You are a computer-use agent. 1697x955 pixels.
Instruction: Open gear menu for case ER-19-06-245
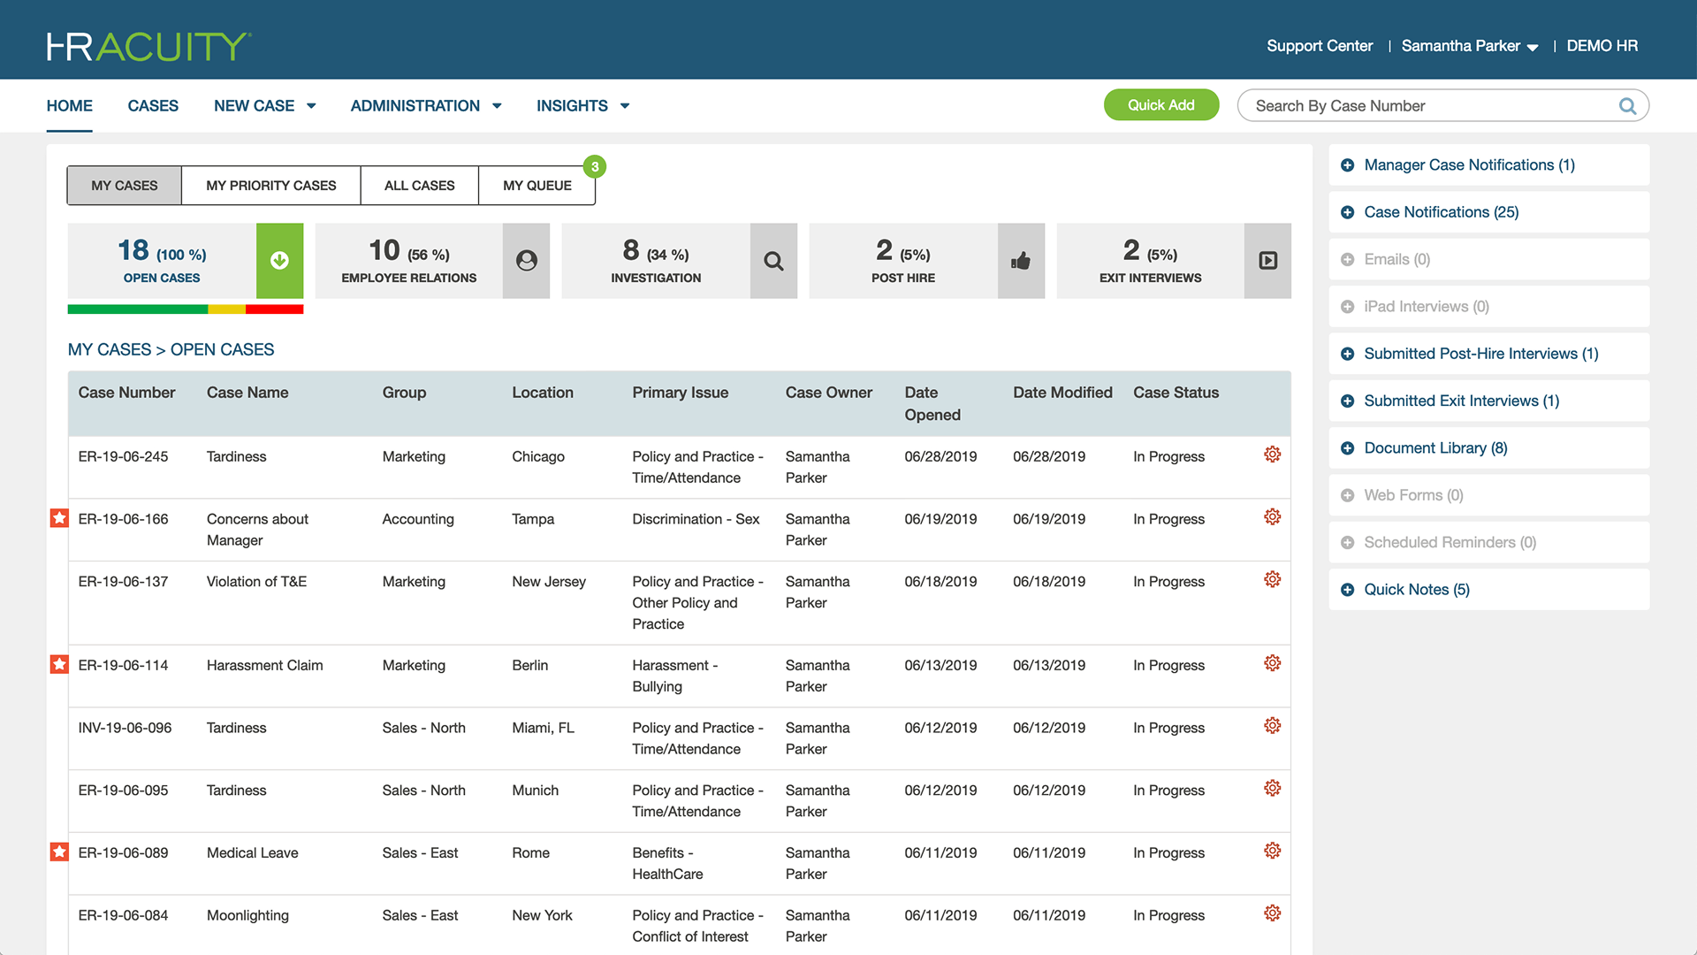(x=1272, y=455)
